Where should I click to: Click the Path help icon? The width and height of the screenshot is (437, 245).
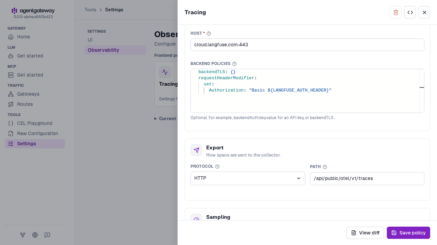tap(325, 167)
